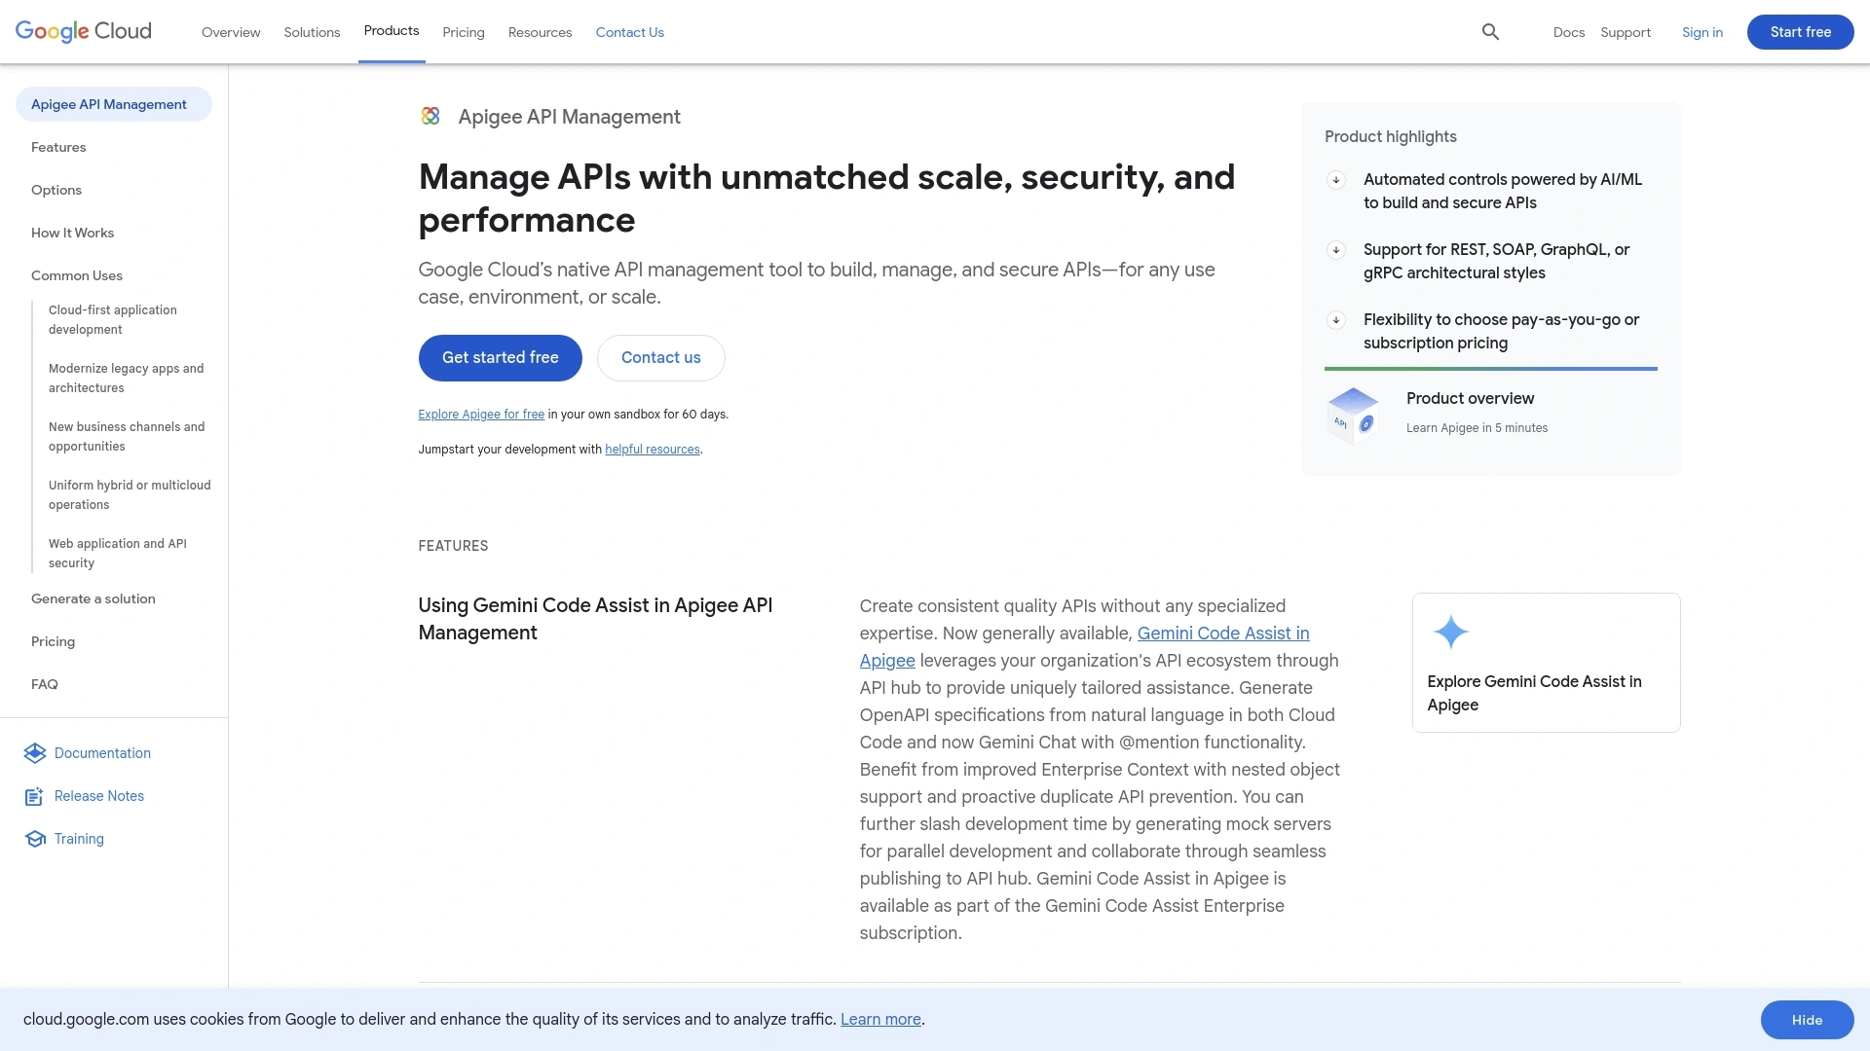Screen dimensions: 1870x1051
Task: Click the Apigee API Management title text
Action: tap(569, 117)
